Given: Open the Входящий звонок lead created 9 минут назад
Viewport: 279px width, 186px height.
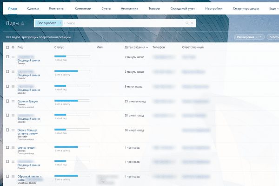Looking at the screenshot, I should click(29, 90).
